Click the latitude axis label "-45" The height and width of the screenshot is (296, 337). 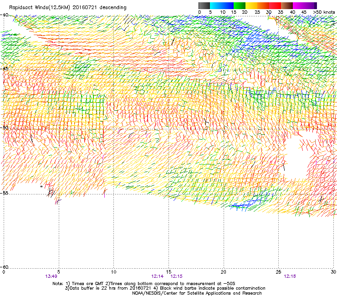(x=4, y=69)
